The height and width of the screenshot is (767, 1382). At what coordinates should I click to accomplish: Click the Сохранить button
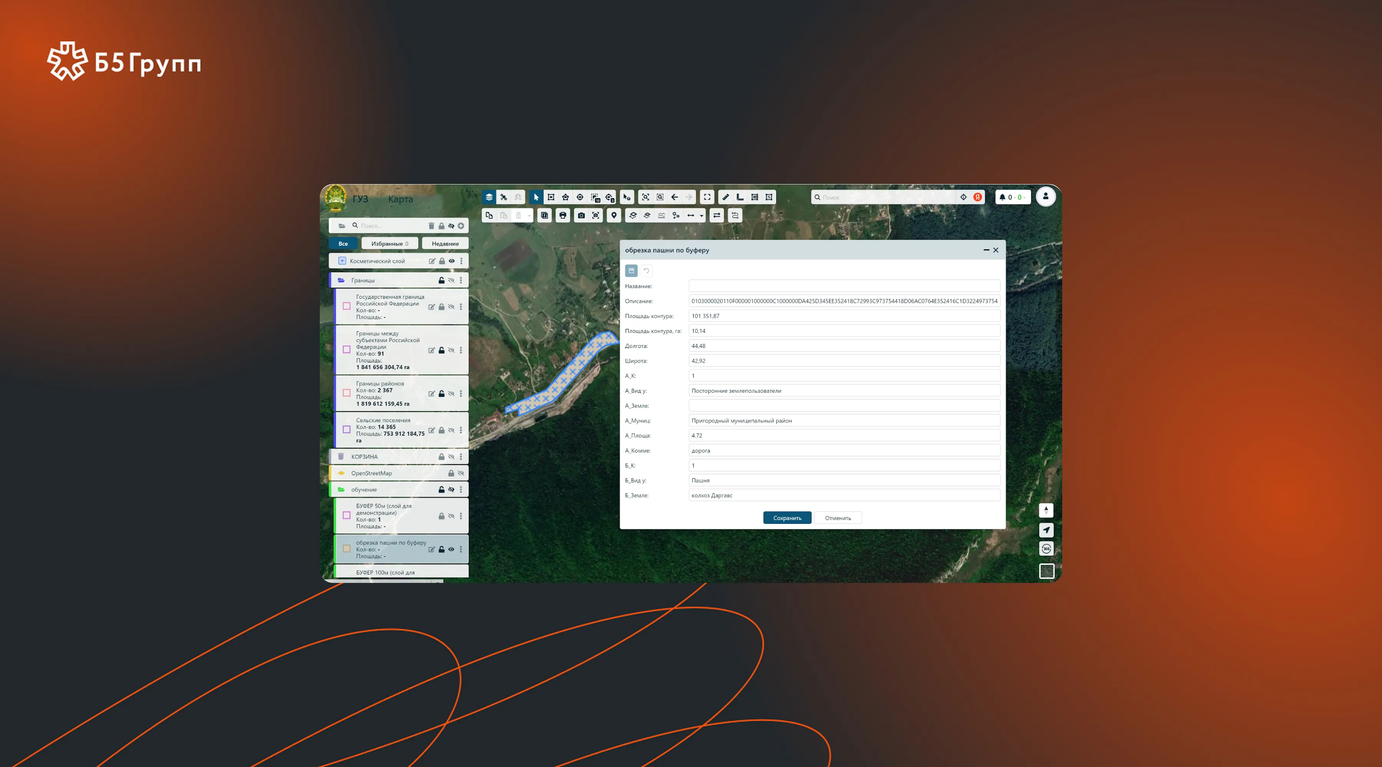click(x=788, y=518)
